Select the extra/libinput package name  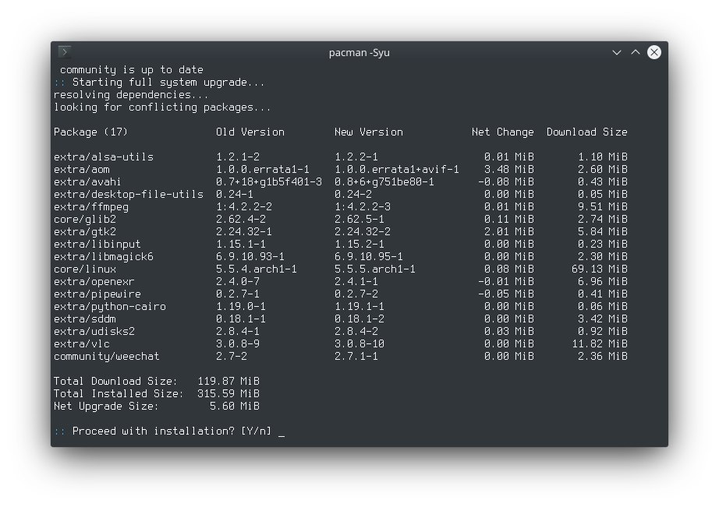tap(97, 244)
